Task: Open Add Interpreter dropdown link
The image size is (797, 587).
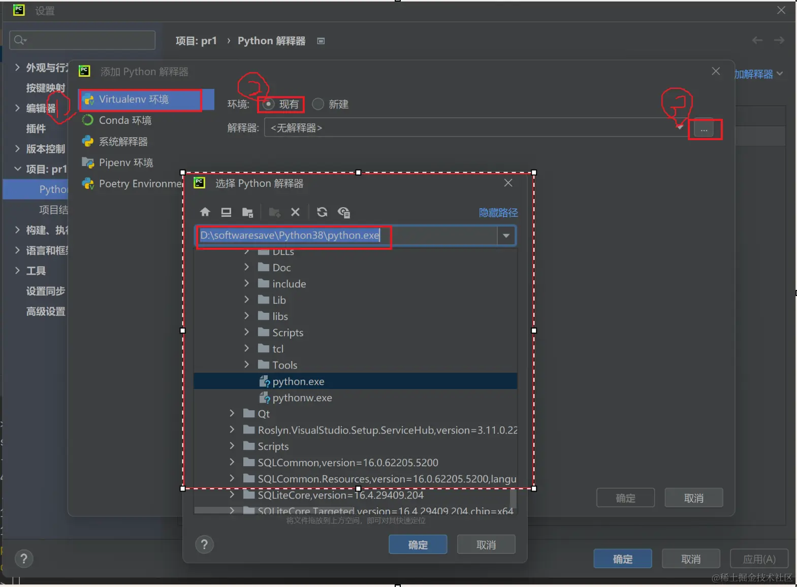Action: [759, 74]
